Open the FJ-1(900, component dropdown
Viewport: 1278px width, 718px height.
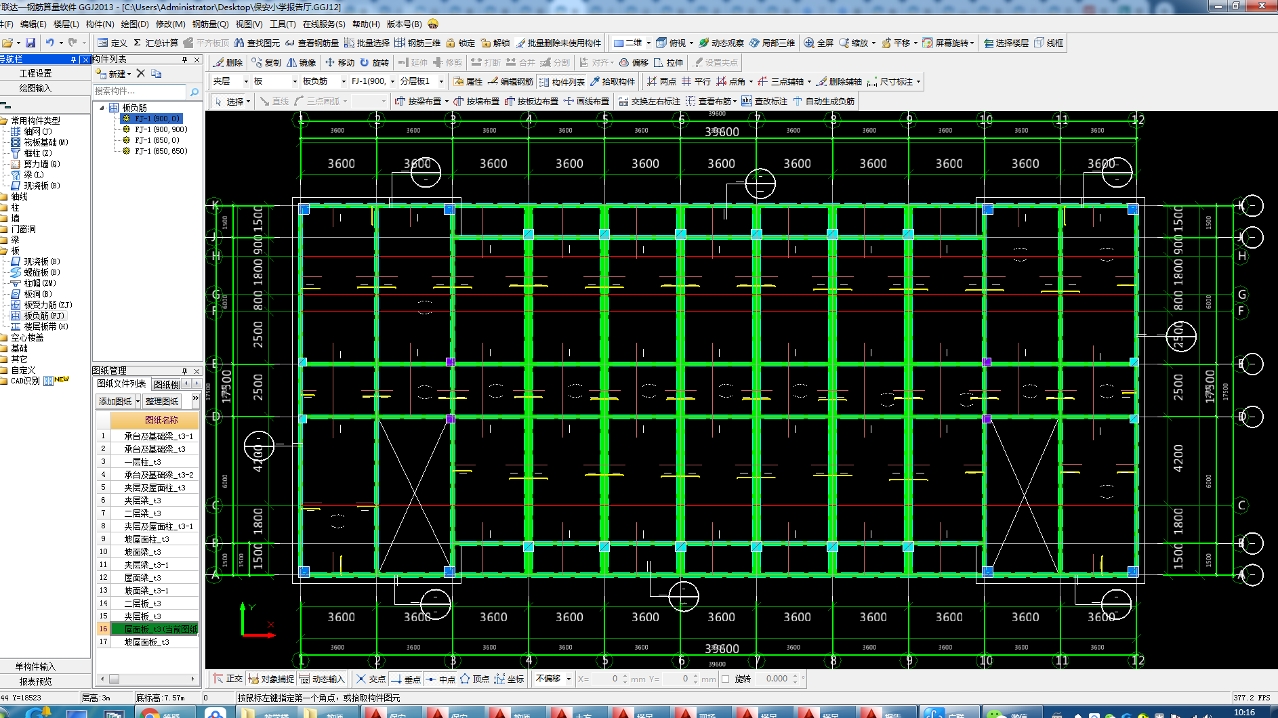click(x=392, y=81)
